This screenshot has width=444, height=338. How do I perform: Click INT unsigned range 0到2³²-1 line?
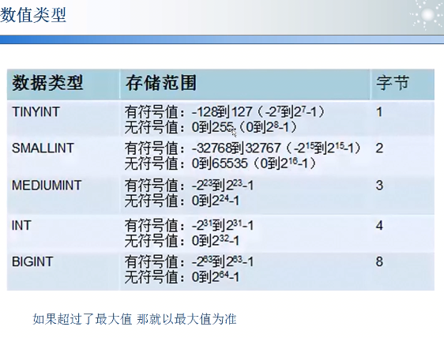(182, 241)
